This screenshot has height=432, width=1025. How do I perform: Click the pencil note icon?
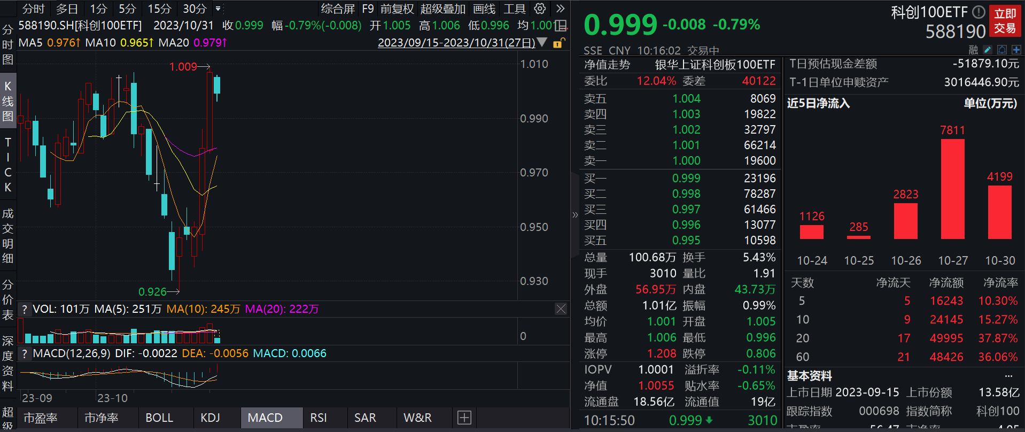(x=988, y=50)
